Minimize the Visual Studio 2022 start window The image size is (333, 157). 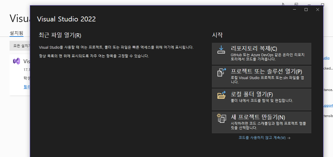tap(294, 10)
